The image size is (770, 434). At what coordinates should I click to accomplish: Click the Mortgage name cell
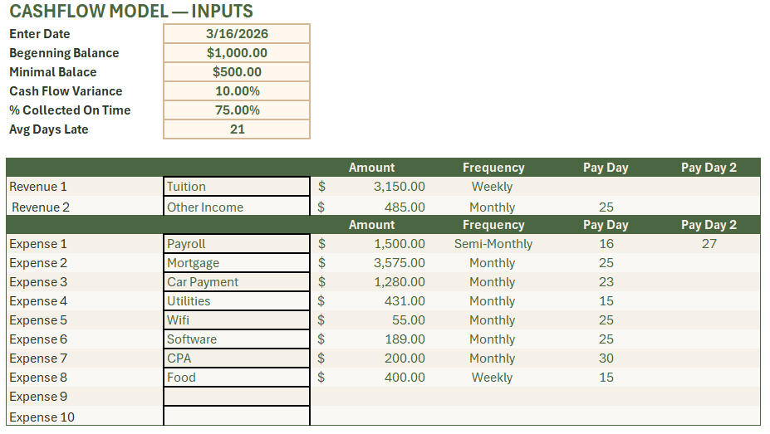pyautogui.click(x=237, y=263)
